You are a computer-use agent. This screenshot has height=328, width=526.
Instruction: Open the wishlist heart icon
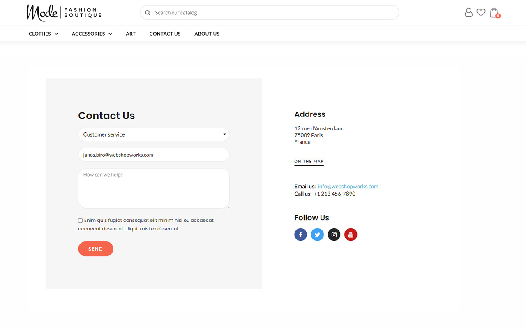pos(481,13)
